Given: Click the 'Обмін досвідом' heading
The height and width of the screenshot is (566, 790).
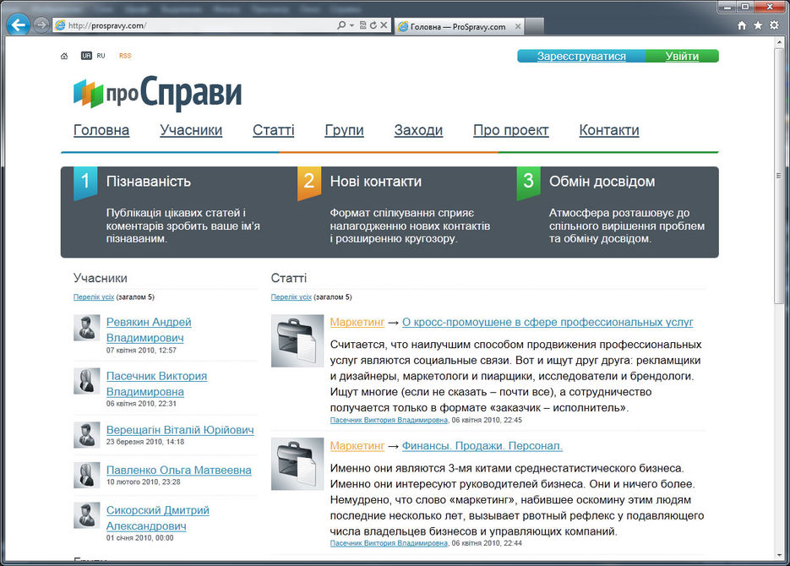Looking at the screenshot, I should (602, 182).
